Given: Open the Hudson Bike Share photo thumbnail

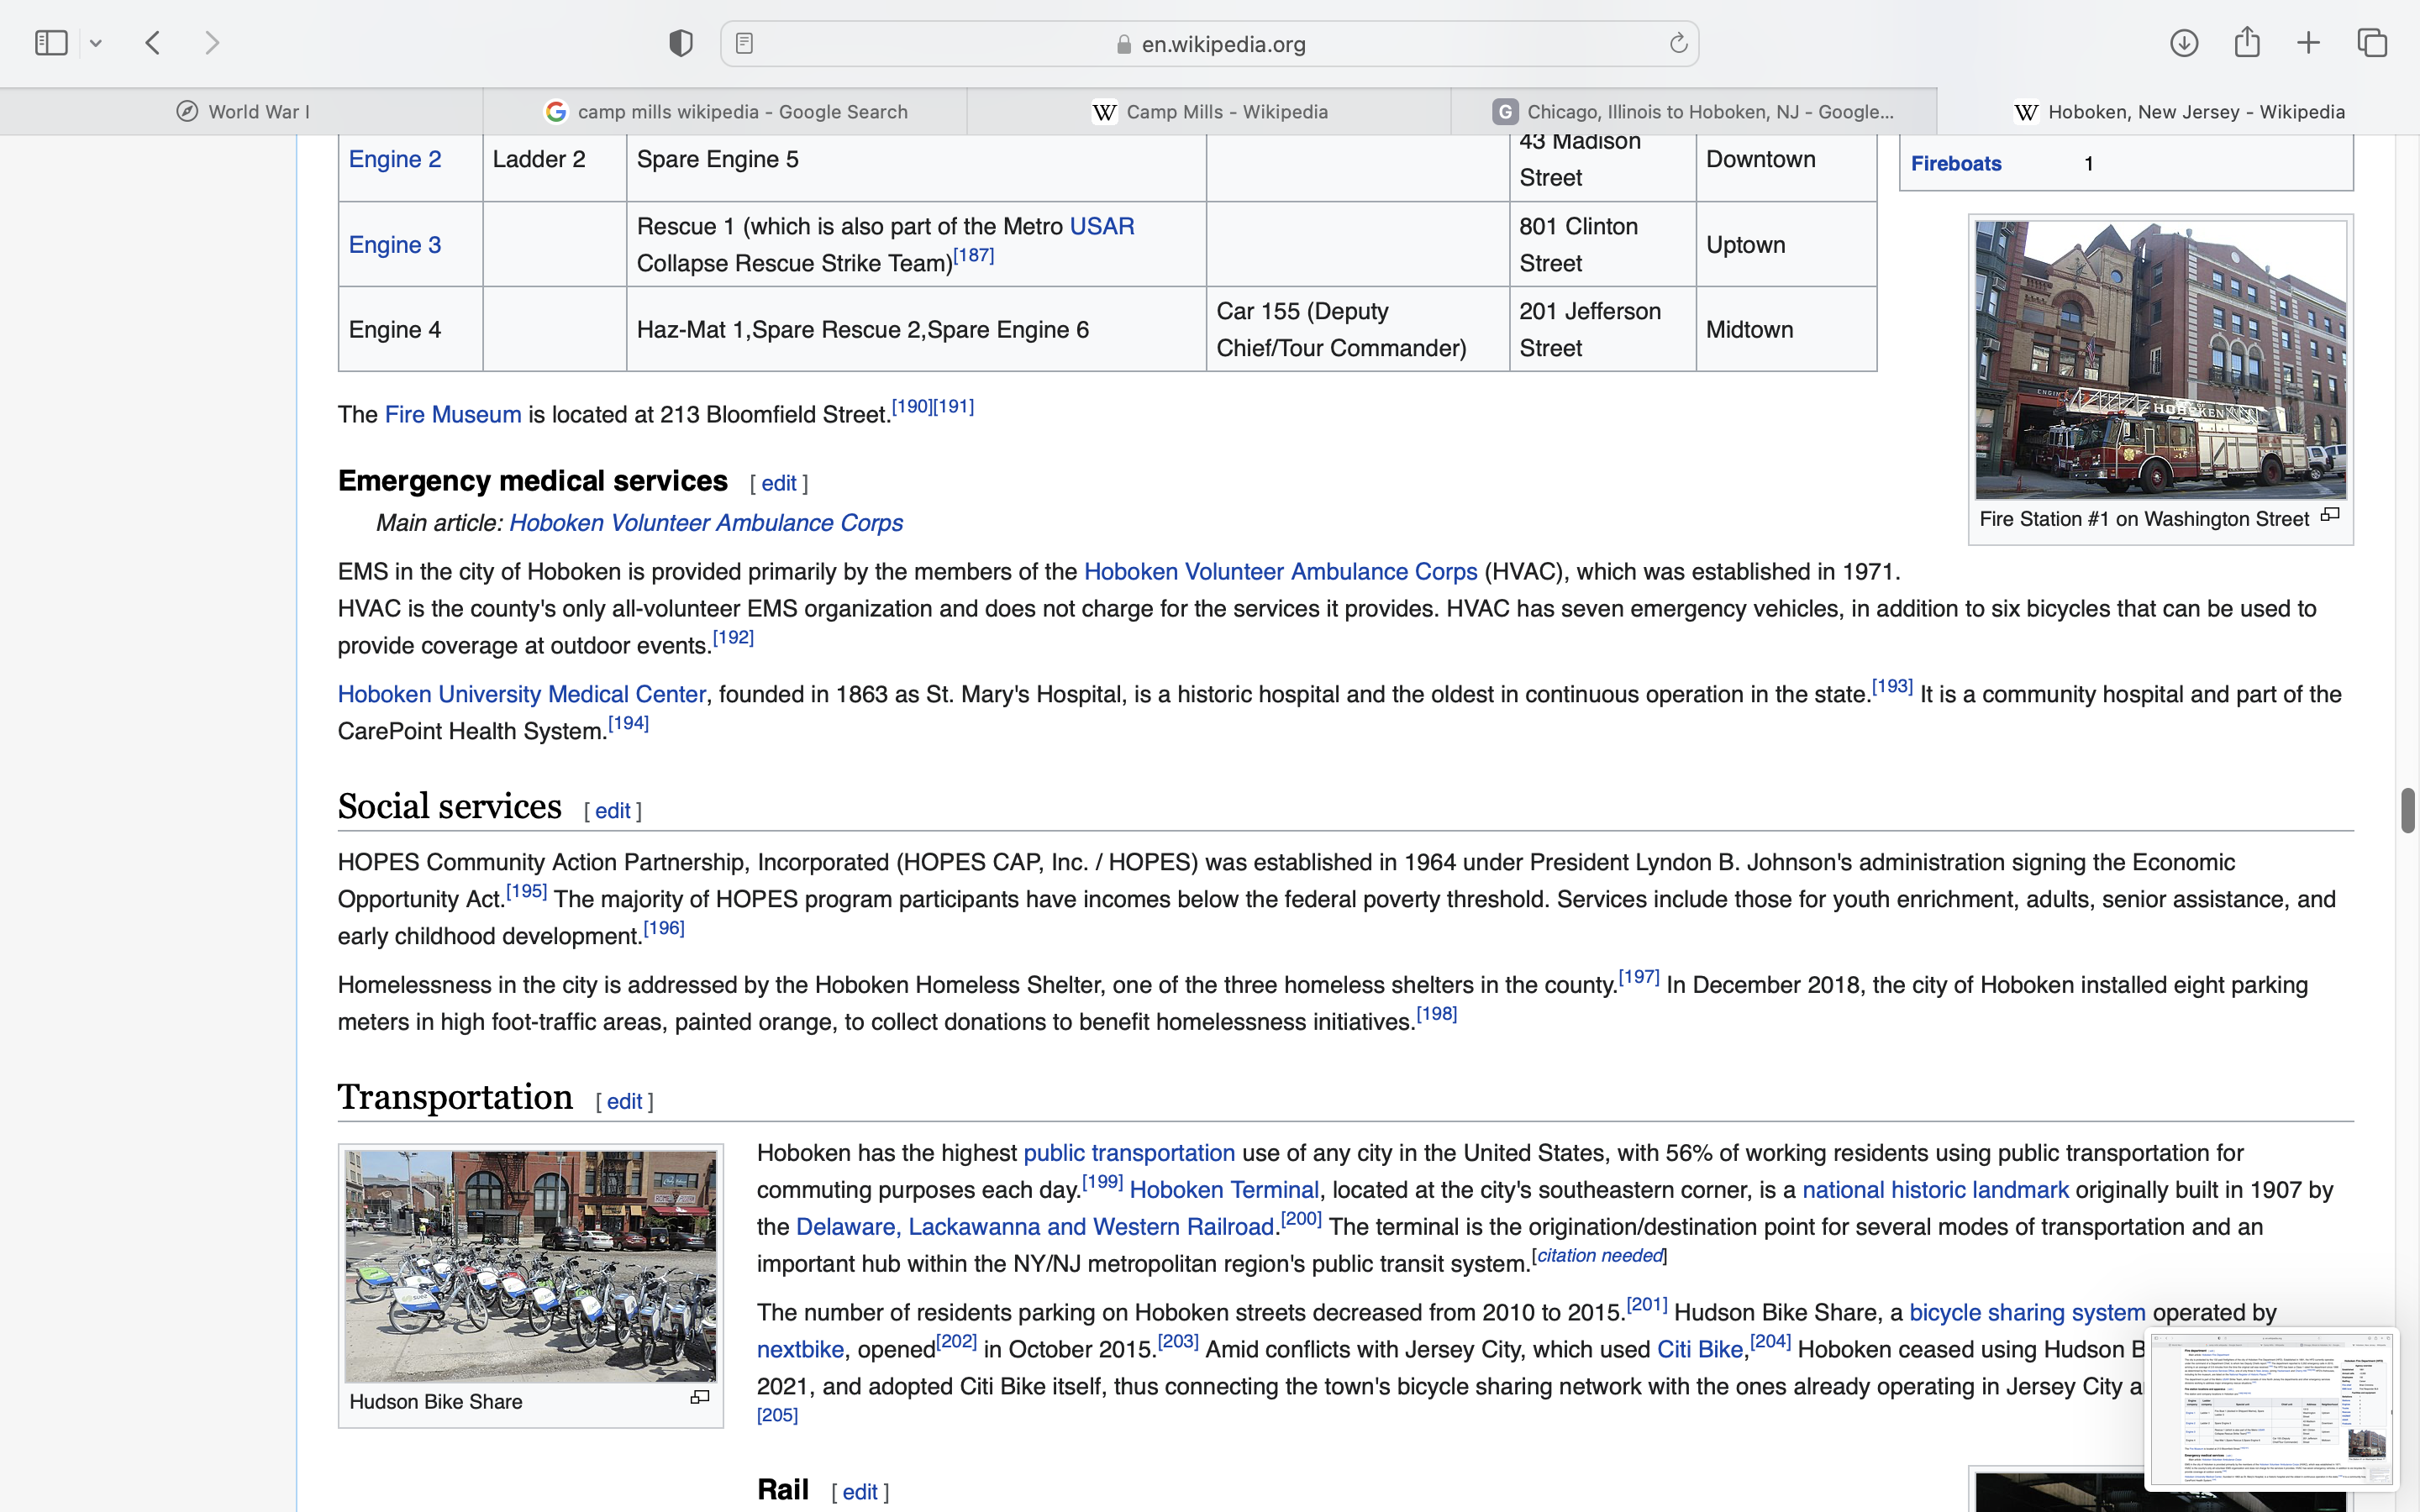Looking at the screenshot, I should pos(531,1266).
